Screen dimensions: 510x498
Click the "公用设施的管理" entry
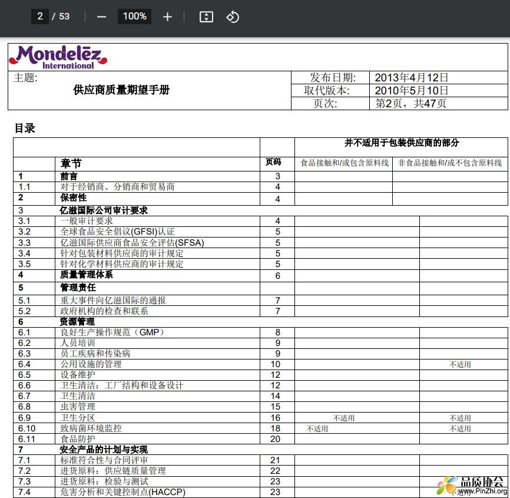click(91, 364)
